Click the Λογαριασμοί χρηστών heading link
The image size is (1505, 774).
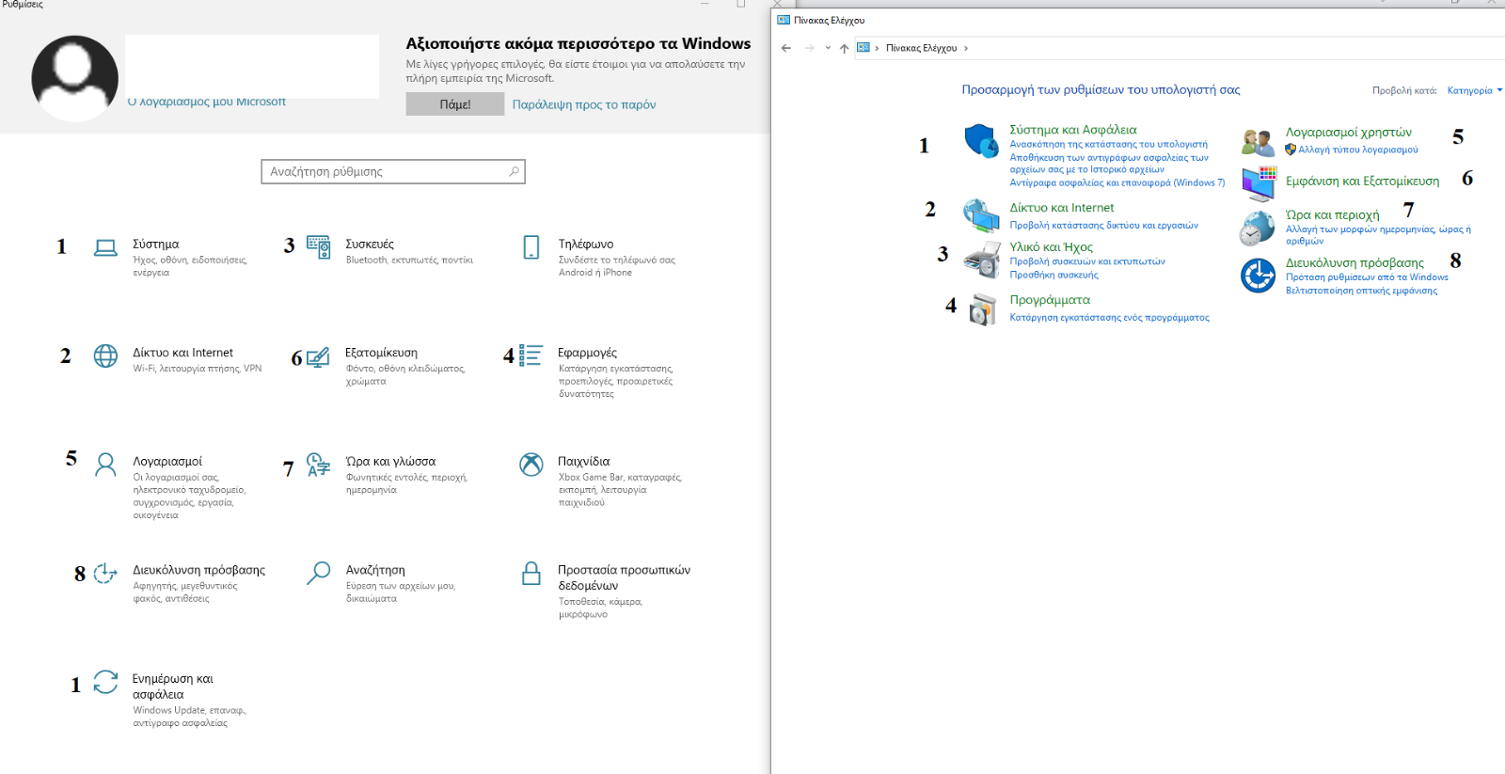tap(1348, 133)
